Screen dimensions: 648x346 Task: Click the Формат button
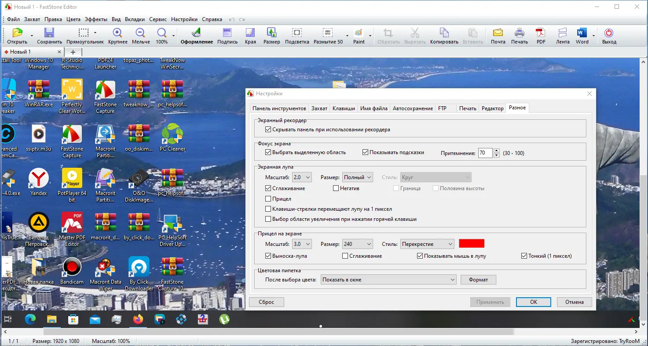pos(479,280)
